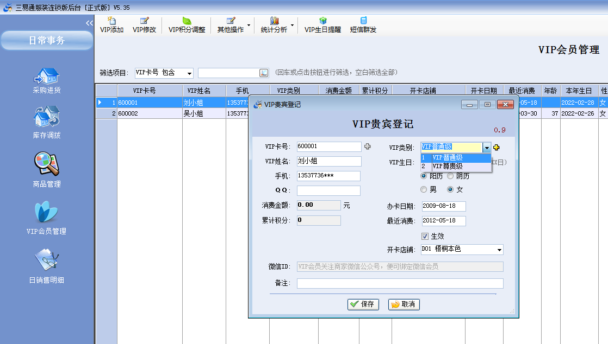Click the filter text input field
The width and height of the screenshot is (608, 344).
coord(229,73)
